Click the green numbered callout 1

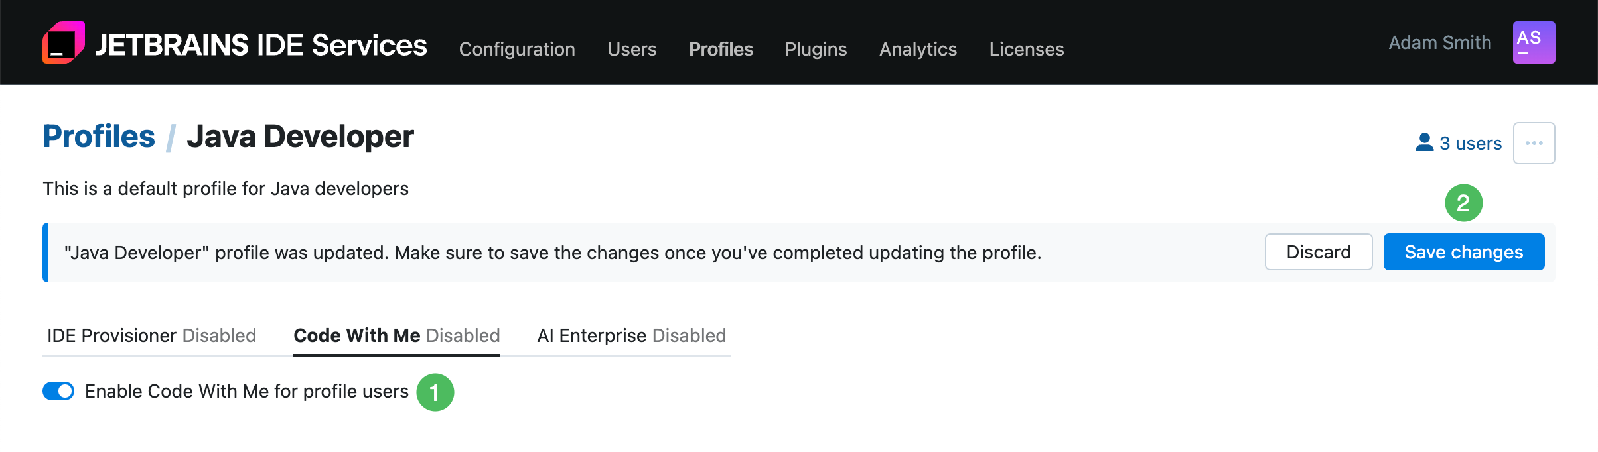[437, 392]
